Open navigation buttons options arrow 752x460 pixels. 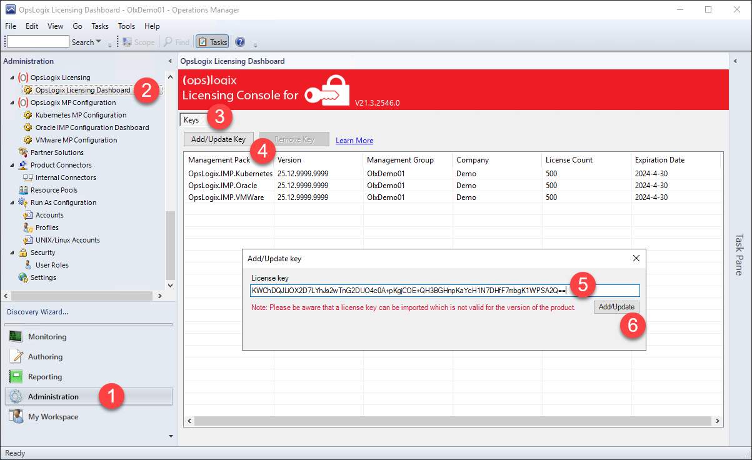click(171, 436)
